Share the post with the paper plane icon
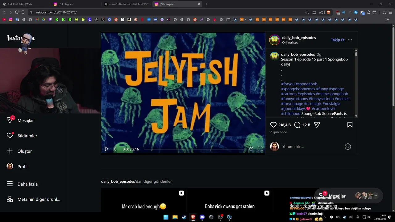The image size is (395, 222). 317,125
